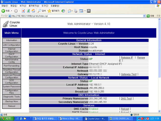This screenshot has width=161, height=121.
Task: Open the Windows Start (시작) button
Action: [x=7, y=119]
